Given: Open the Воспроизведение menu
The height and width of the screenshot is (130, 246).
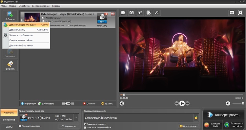Looking at the screenshot, I should pyautogui.click(x=41, y=6).
